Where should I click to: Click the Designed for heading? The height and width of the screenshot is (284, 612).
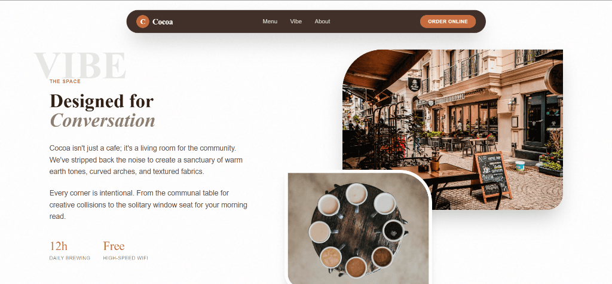coord(102,100)
